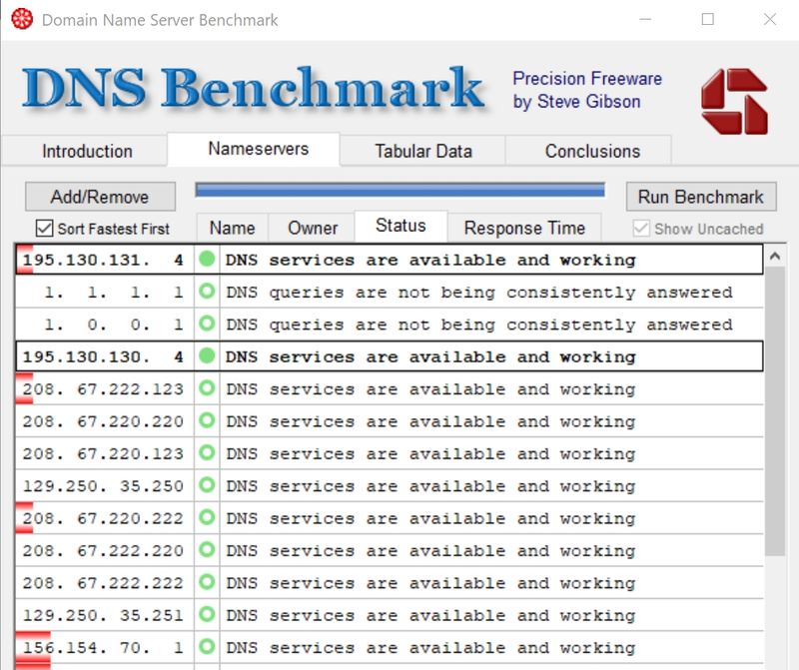
Task: Click the red GRC logo icon
Action: pyautogui.click(x=733, y=101)
